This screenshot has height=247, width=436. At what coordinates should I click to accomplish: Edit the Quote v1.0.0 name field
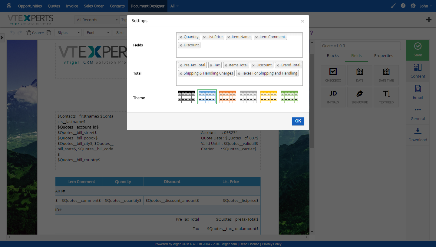pyautogui.click(x=361, y=46)
